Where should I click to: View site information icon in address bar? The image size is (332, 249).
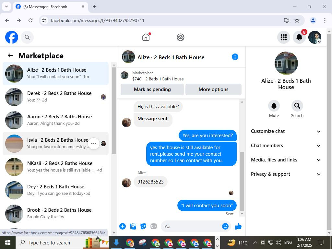pyautogui.click(x=44, y=20)
